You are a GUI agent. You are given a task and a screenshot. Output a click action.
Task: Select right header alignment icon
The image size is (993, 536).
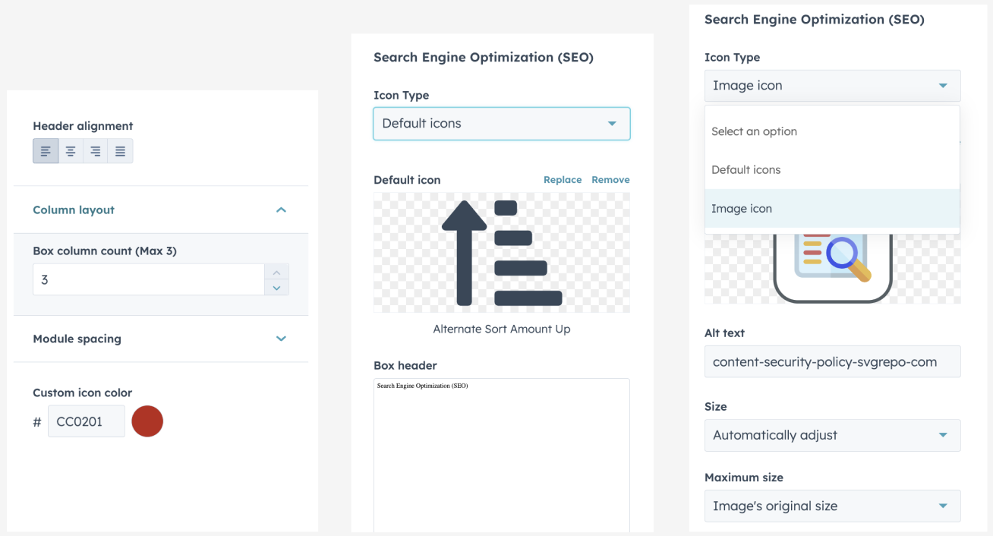pos(96,151)
